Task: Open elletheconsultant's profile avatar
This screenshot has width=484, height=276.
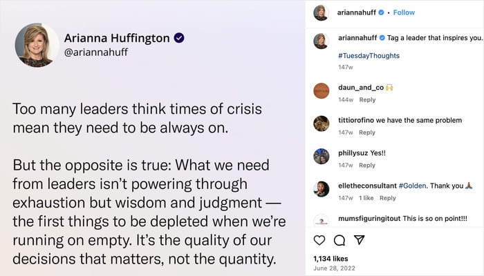Action: coord(321,188)
